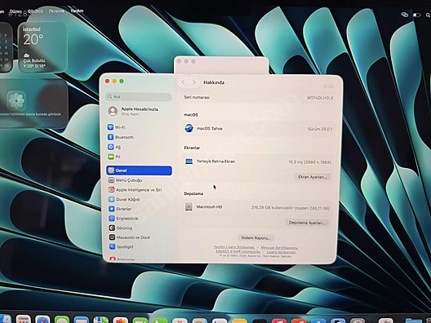Click the Sürüm 26.0.1 version text

(320, 129)
